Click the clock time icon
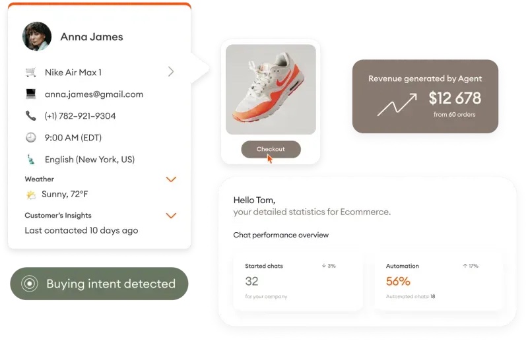 [30, 137]
